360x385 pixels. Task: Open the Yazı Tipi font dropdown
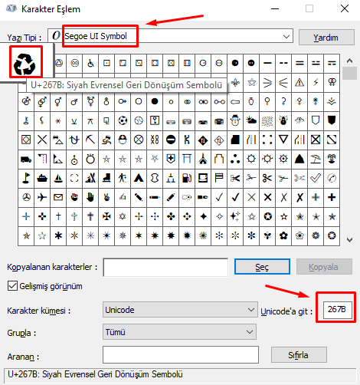[x=170, y=36]
